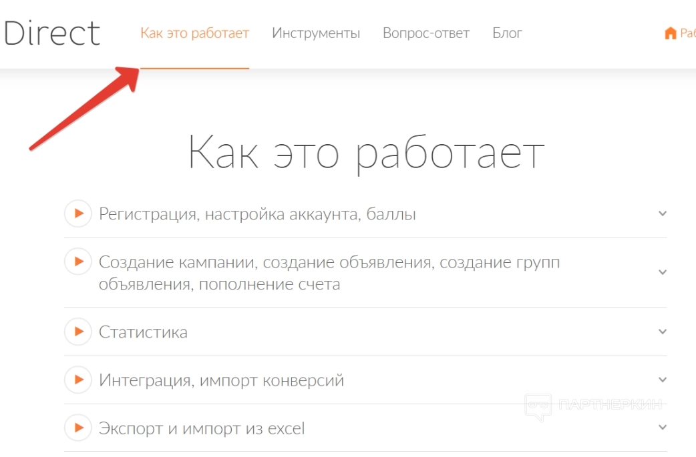
Task: Select 'Интеграция, импорт конверсий' title
Action: tap(221, 380)
